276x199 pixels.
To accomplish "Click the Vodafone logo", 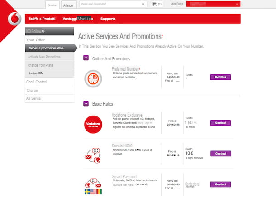I will point(14,19).
